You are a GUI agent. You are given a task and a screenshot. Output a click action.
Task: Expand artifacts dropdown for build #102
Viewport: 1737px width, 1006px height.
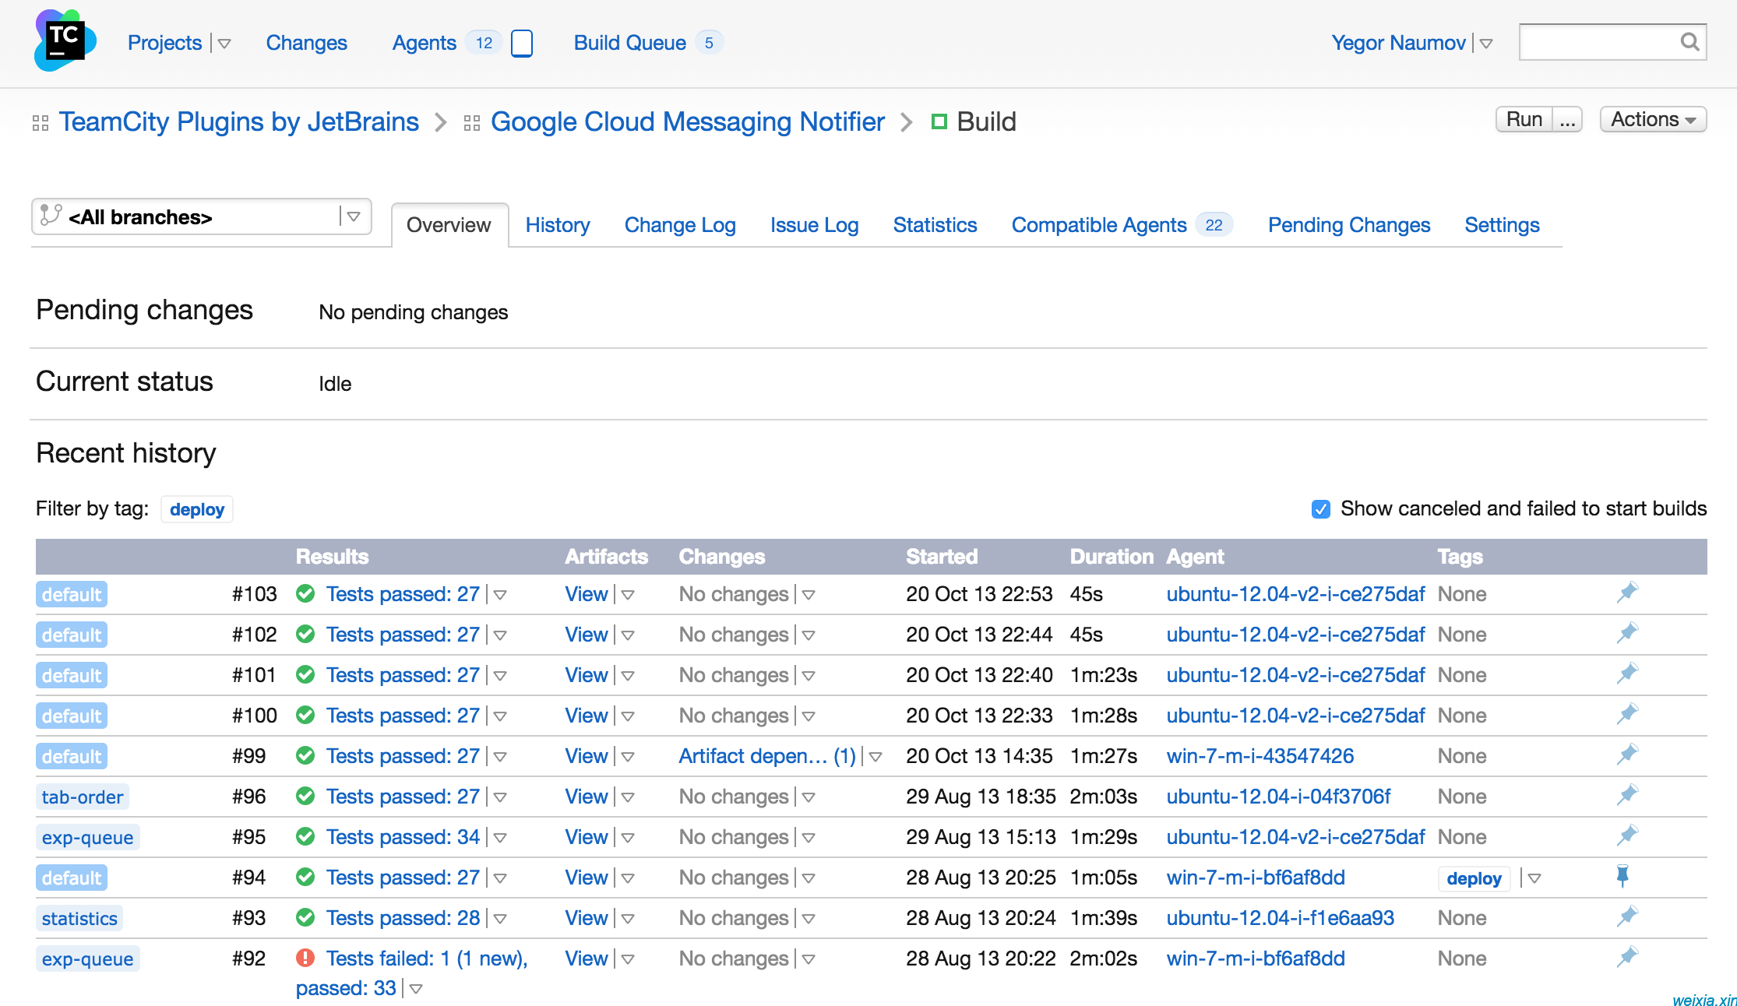tap(628, 635)
